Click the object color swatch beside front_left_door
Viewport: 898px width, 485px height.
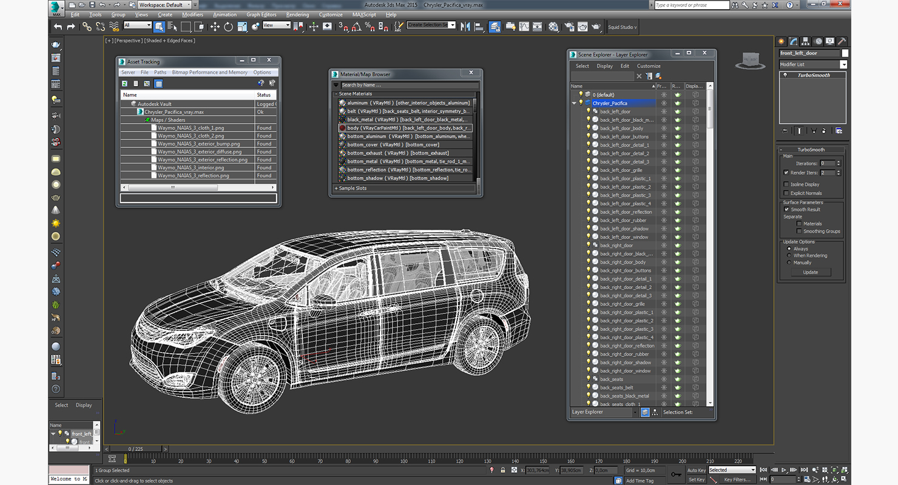(845, 53)
